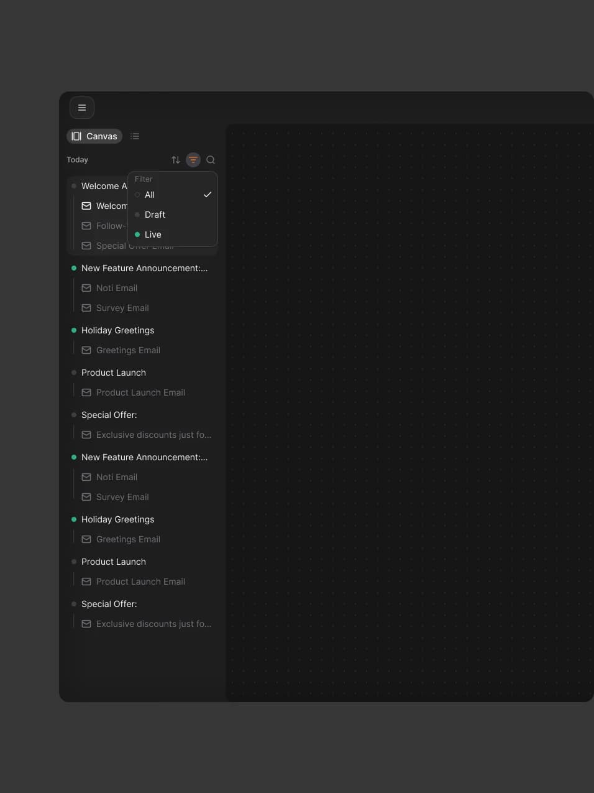
Task: Click the mail icon of the Welcom email
Action: click(86, 206)
